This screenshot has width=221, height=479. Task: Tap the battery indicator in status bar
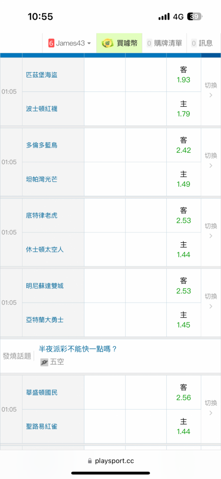[x=195, y=16]
